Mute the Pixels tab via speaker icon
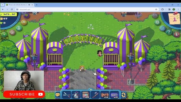The width and height of the screenshot is (181, 102). (29, 5)
